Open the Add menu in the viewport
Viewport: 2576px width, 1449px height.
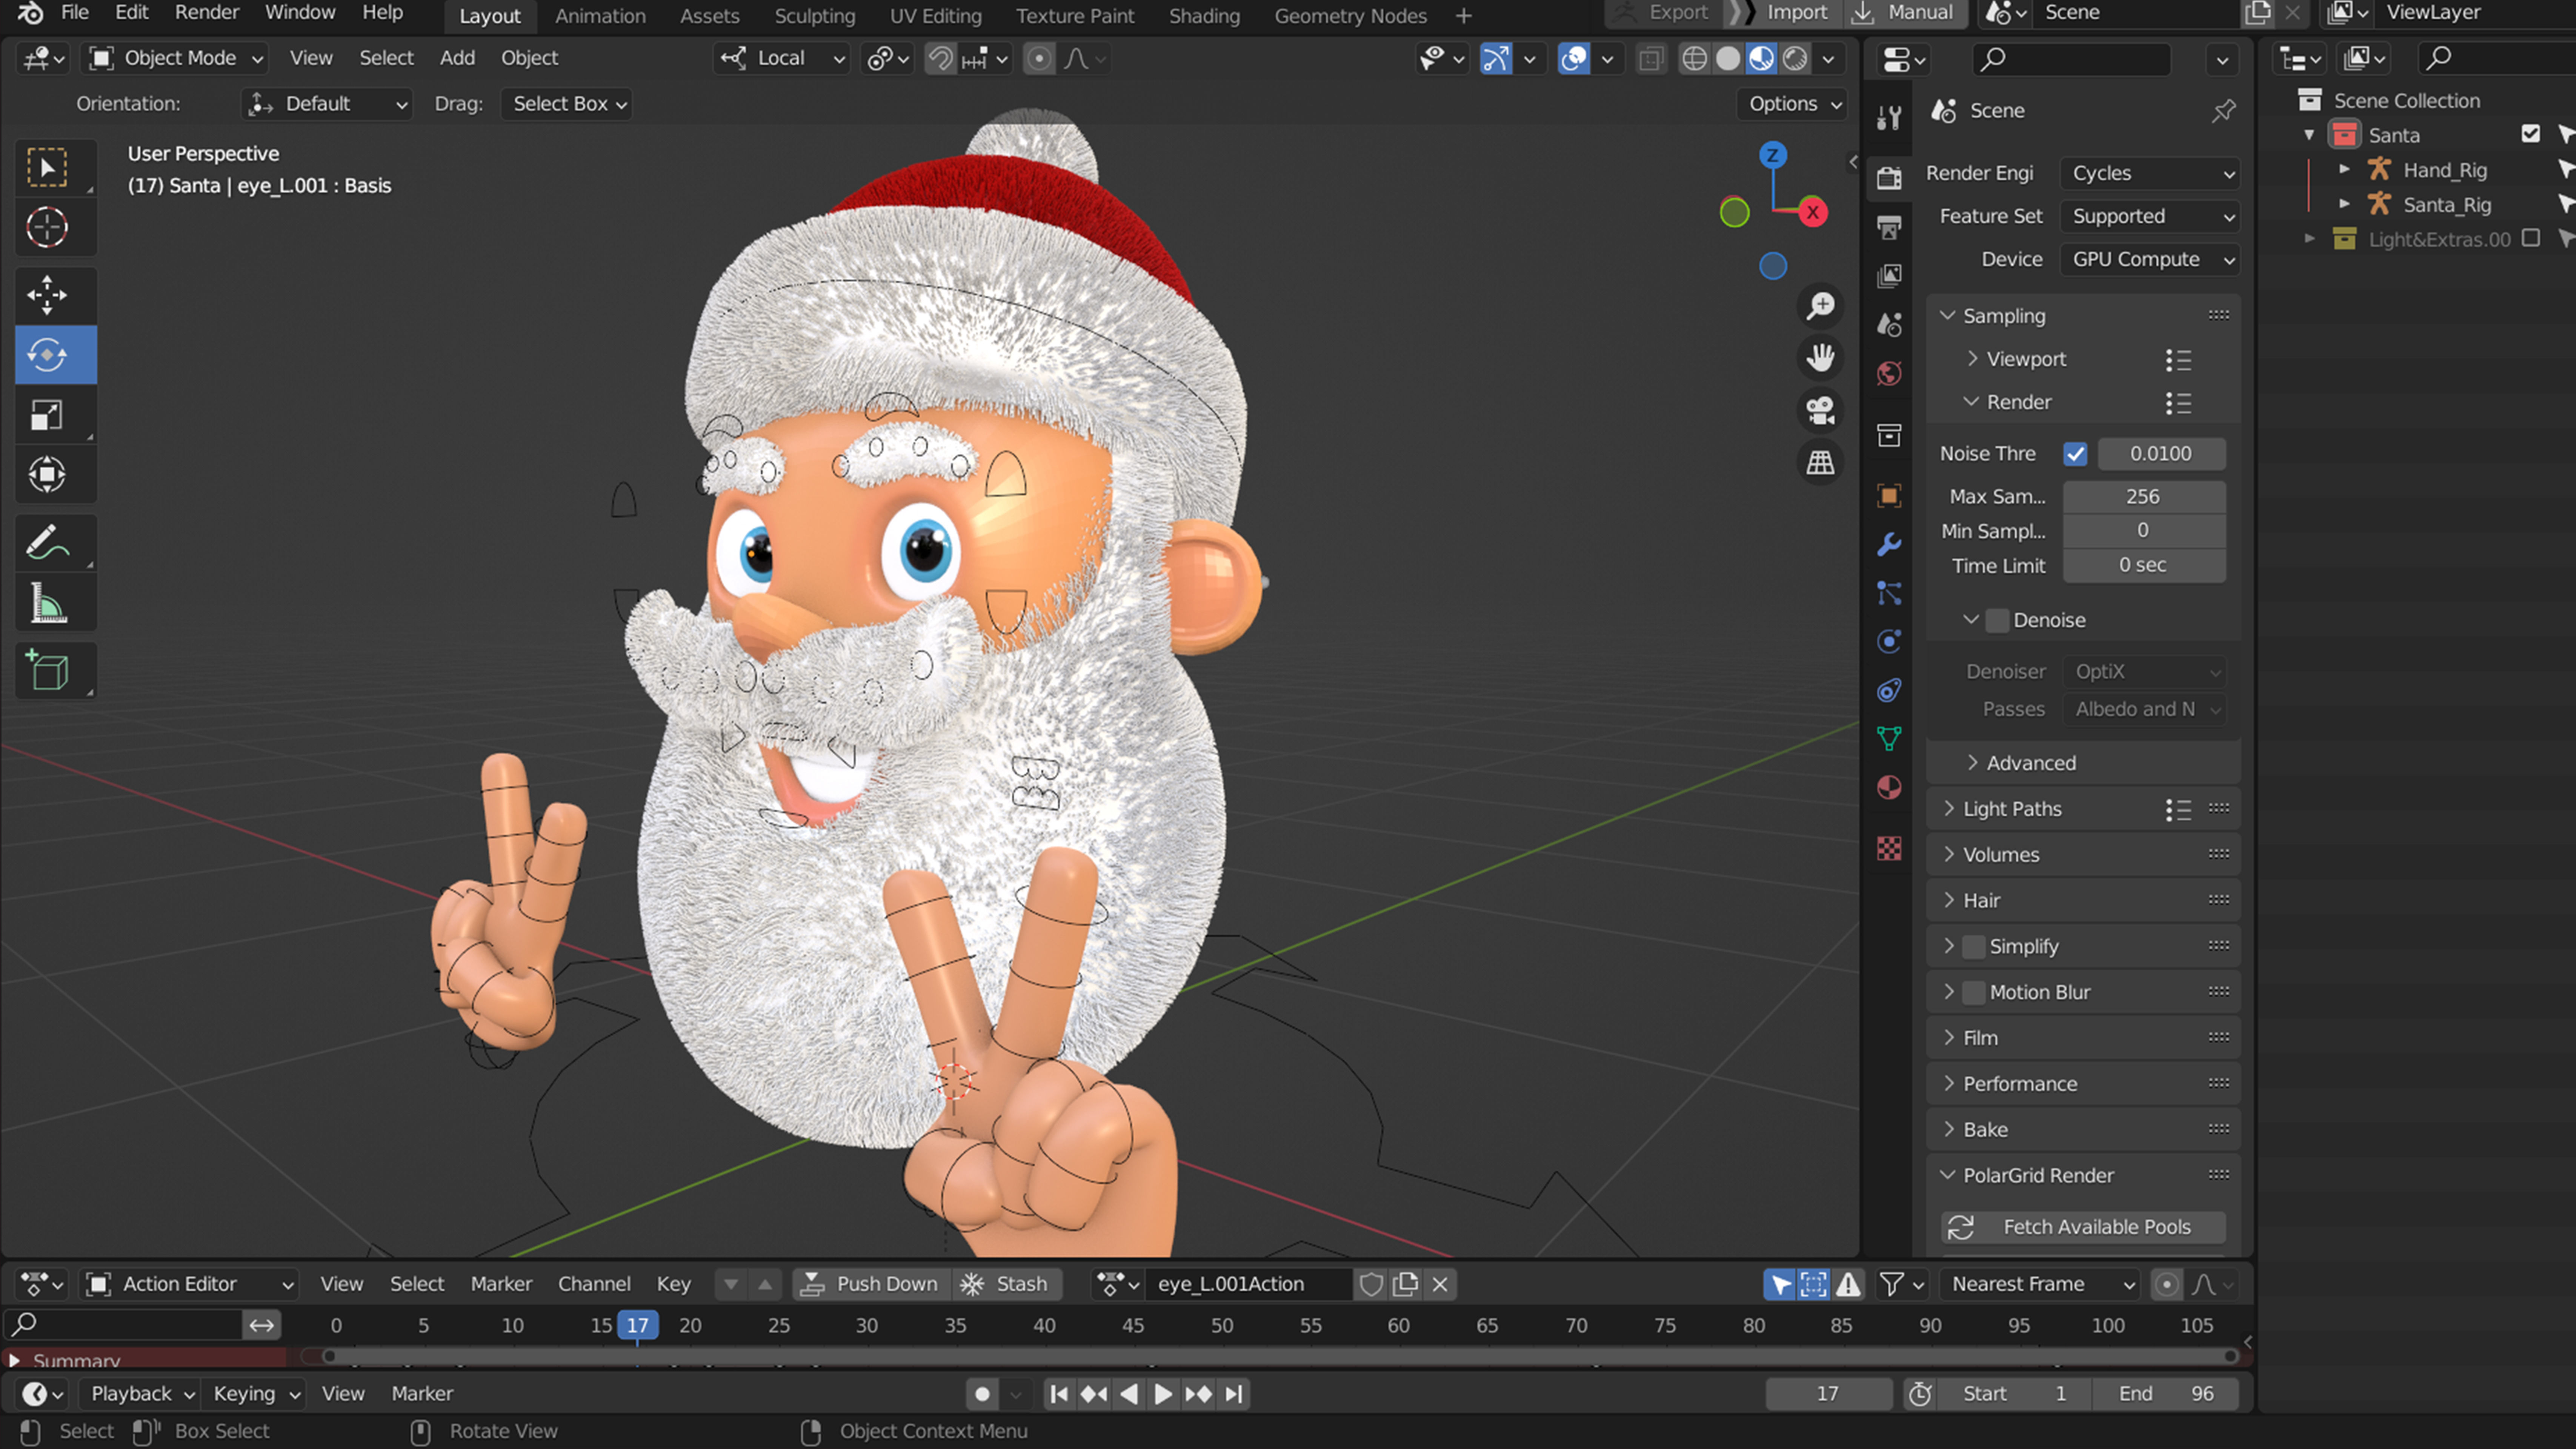pyautogui.click(x=457, y=59)
